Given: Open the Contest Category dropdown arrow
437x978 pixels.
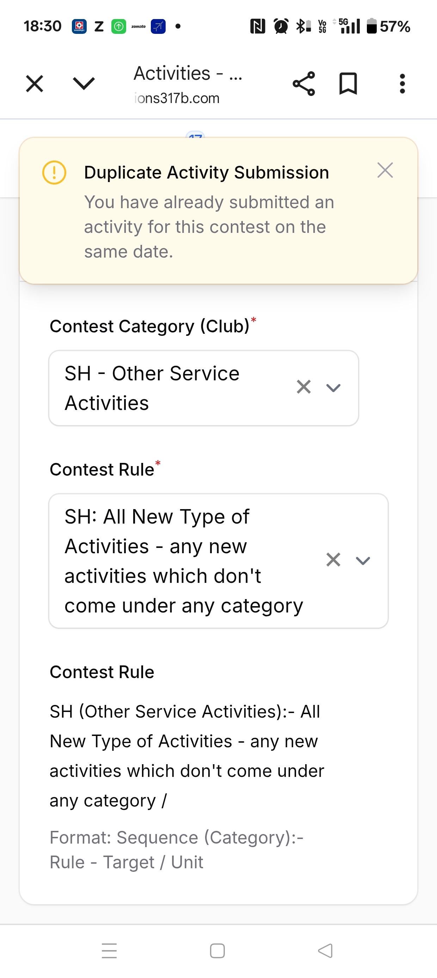Looking at the screenshot, I should click(333, 388).
